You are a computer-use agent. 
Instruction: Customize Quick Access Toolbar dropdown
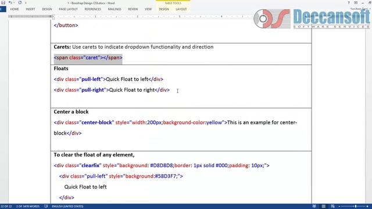coord(26,3)
